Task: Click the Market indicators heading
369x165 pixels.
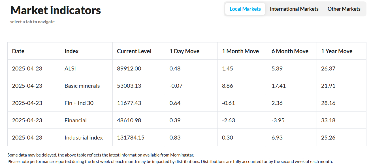Action: [56, 10]
